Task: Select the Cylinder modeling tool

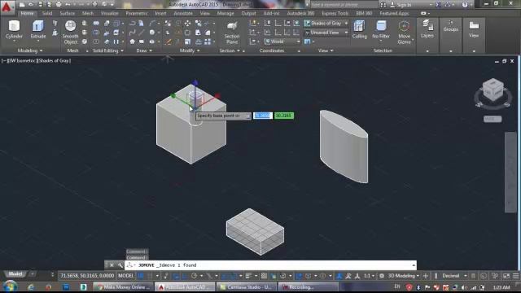Action: (x=14, y=30)
